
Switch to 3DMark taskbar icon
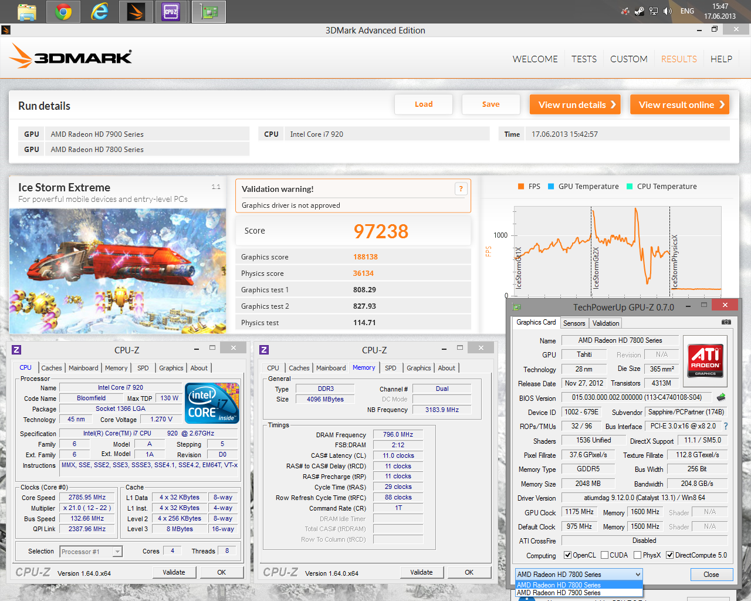tap(136, 11)
